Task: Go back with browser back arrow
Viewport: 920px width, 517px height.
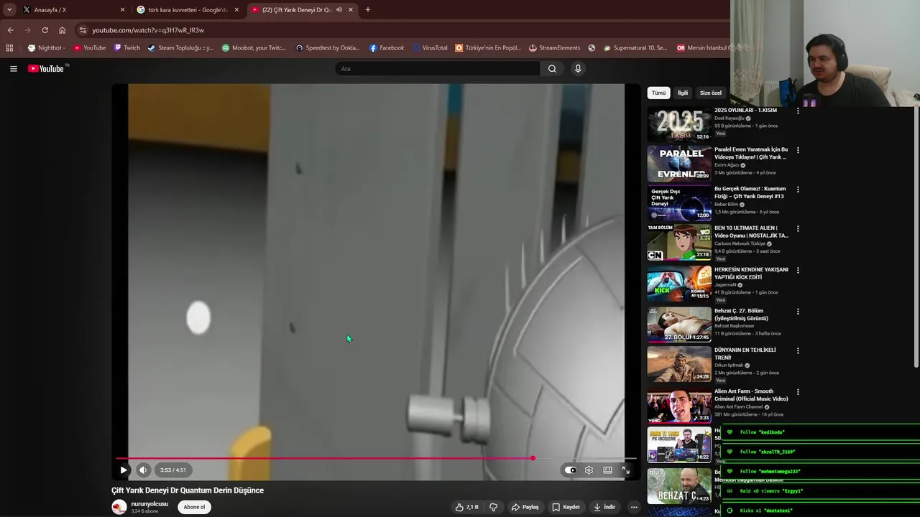Action: click(x=10, y=30)
